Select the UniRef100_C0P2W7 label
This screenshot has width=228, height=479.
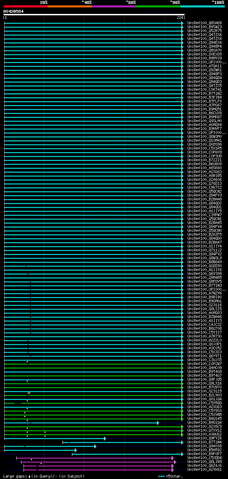click(204, 364)
